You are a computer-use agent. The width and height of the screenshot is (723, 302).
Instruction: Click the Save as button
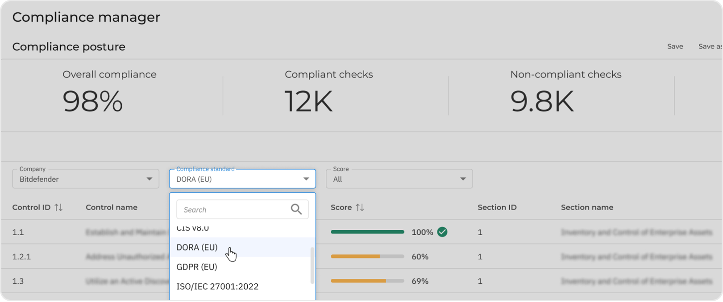point(710,46)
